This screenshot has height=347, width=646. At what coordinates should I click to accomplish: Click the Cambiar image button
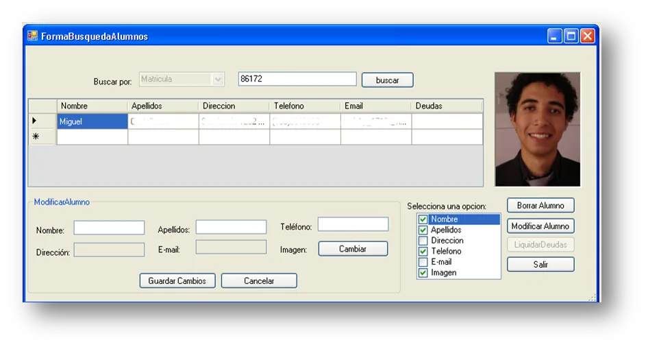click(353, 249)
